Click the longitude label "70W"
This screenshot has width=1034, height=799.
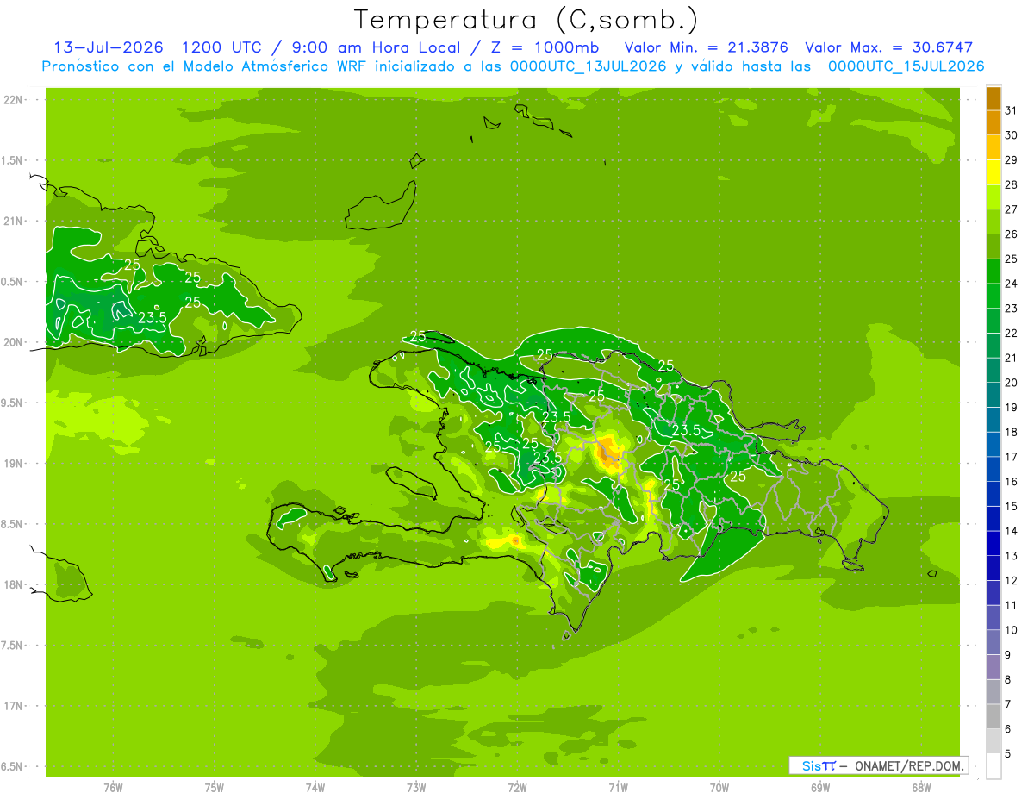click(x=719, y=788)
